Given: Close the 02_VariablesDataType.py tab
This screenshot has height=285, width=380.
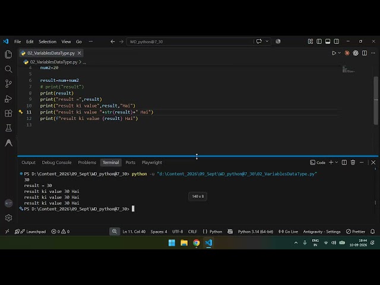Looking at the screenshot, I should pos(79,53).
